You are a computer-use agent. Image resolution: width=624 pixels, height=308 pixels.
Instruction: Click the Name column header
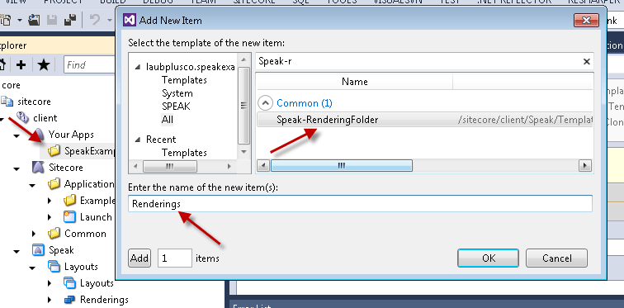[x=354, y=82]
